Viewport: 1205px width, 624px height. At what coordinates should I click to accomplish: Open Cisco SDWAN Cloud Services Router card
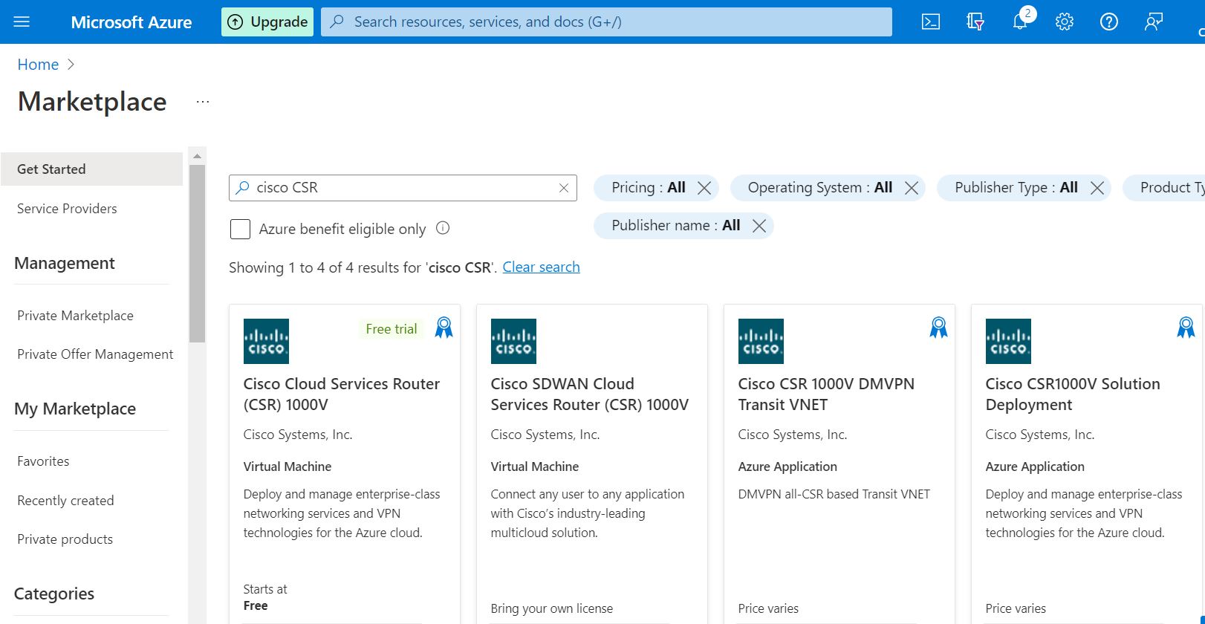click(590, 394)
